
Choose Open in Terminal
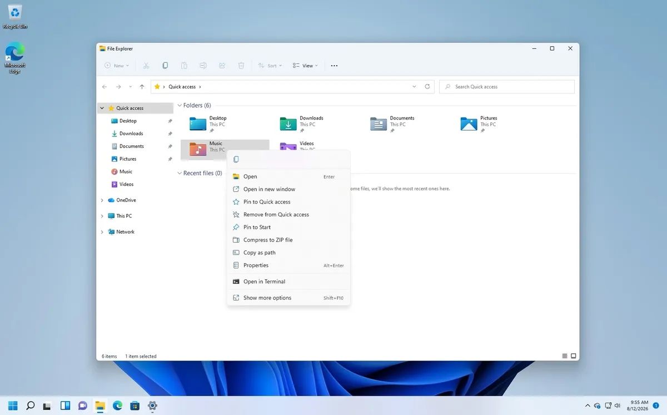[x=288, y=281]
